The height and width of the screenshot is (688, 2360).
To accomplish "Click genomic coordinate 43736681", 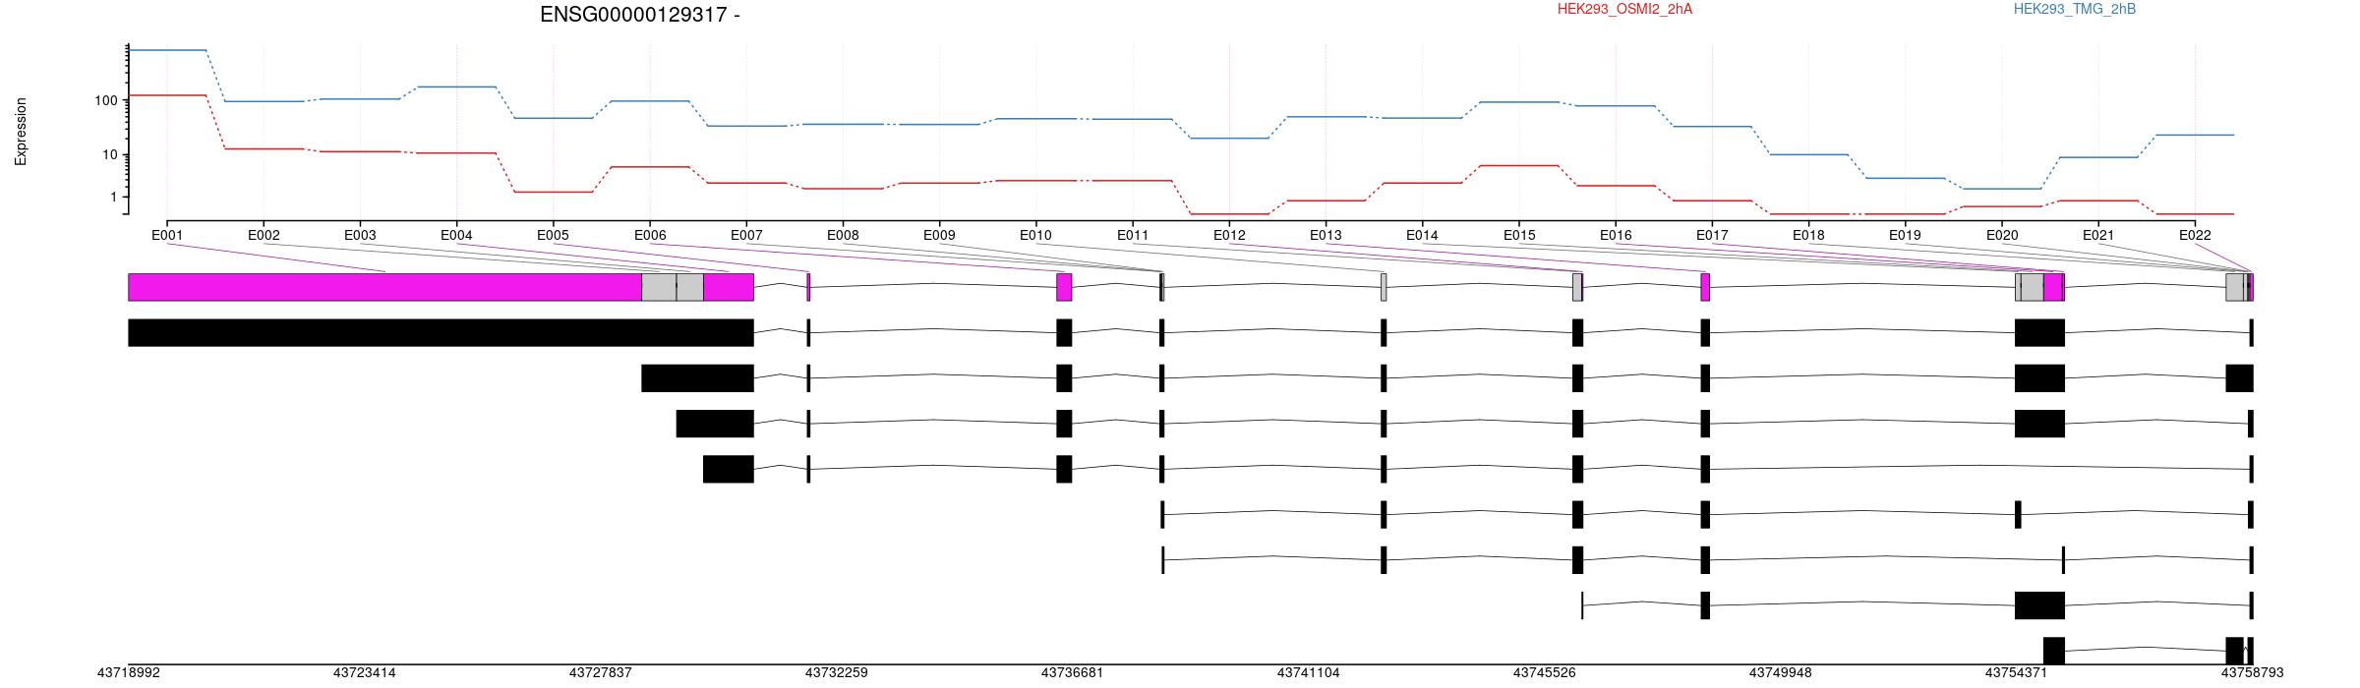I will tap(1072, 673).
